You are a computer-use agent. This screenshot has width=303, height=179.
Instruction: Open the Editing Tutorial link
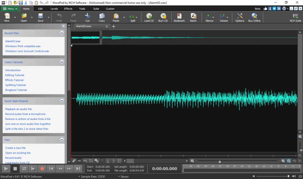click(x=15, y=75)
